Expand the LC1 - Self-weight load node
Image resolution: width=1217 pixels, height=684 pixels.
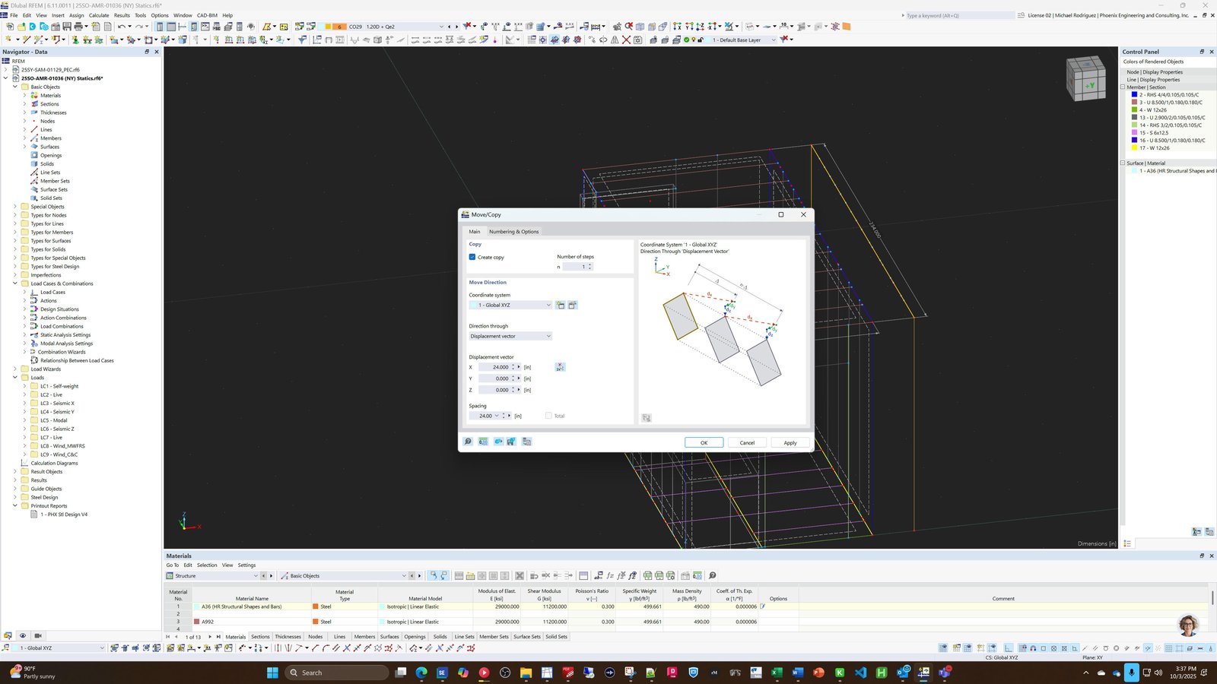coord(24,386)
